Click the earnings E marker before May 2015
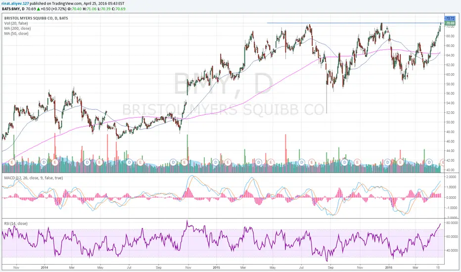Screen dimensions: 461x272 (271, 162)
